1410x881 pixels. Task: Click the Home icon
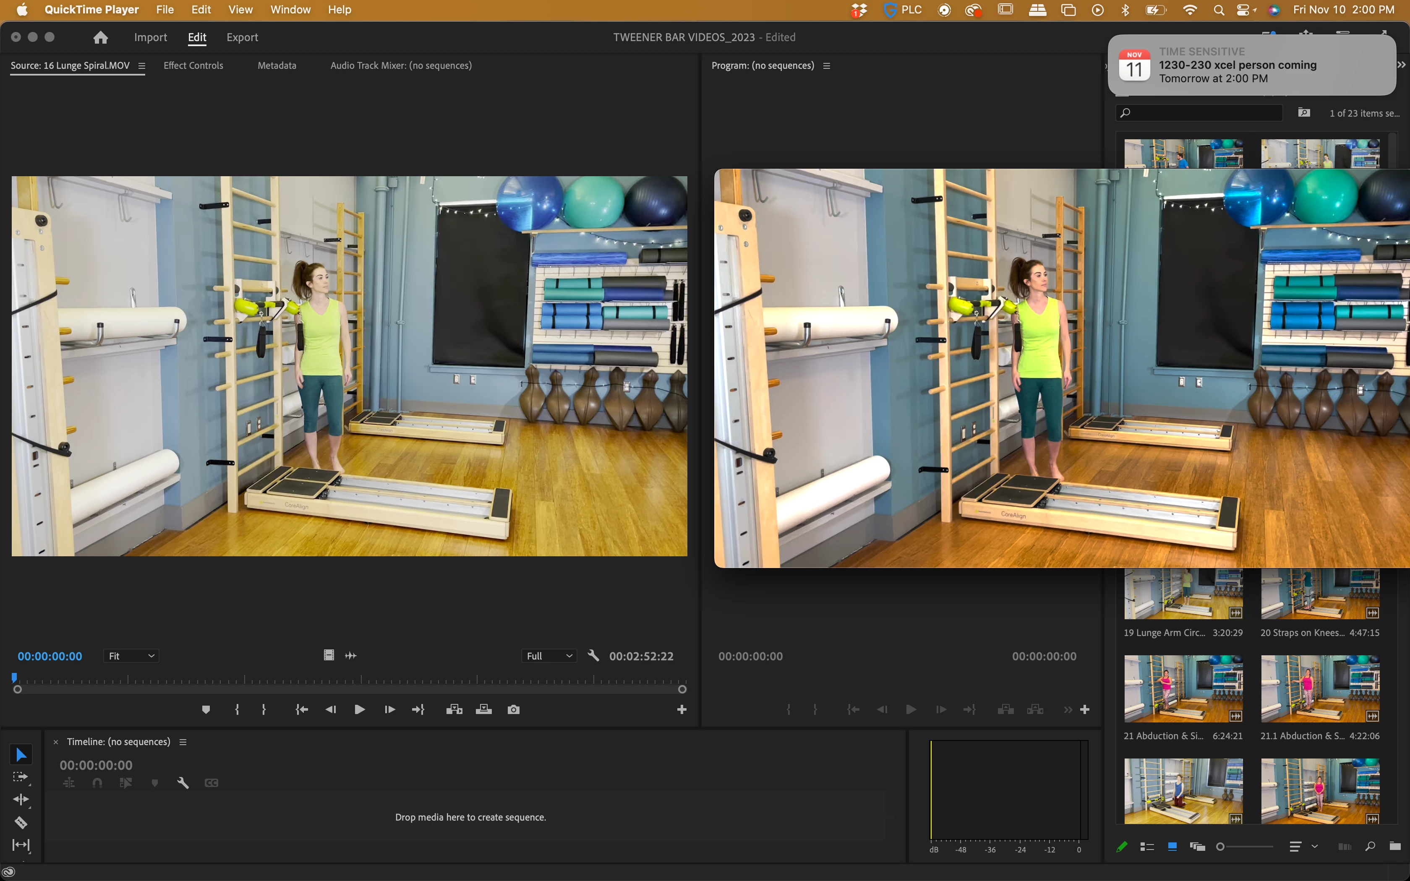(x=101, y=37)
